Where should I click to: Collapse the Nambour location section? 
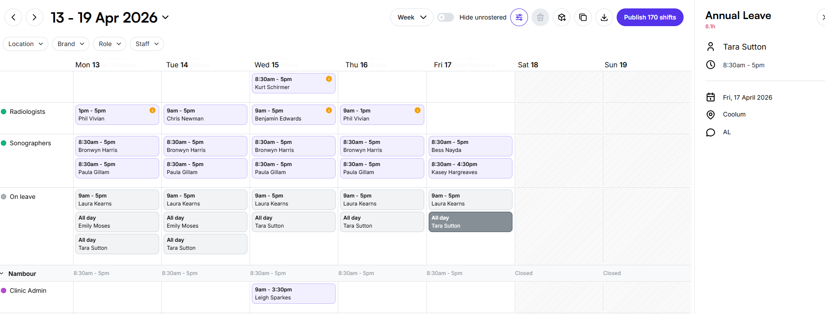click(2, 274)
